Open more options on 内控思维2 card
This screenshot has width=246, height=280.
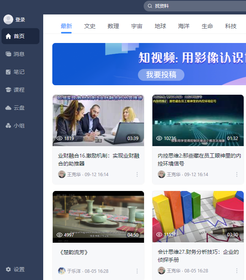click(237, 175)
